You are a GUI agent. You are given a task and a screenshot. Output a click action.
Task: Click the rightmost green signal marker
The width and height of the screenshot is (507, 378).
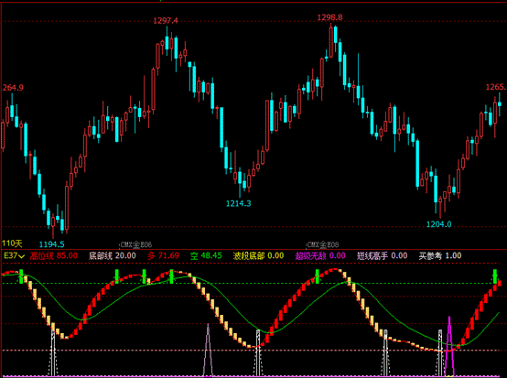[x=495, y=276]
